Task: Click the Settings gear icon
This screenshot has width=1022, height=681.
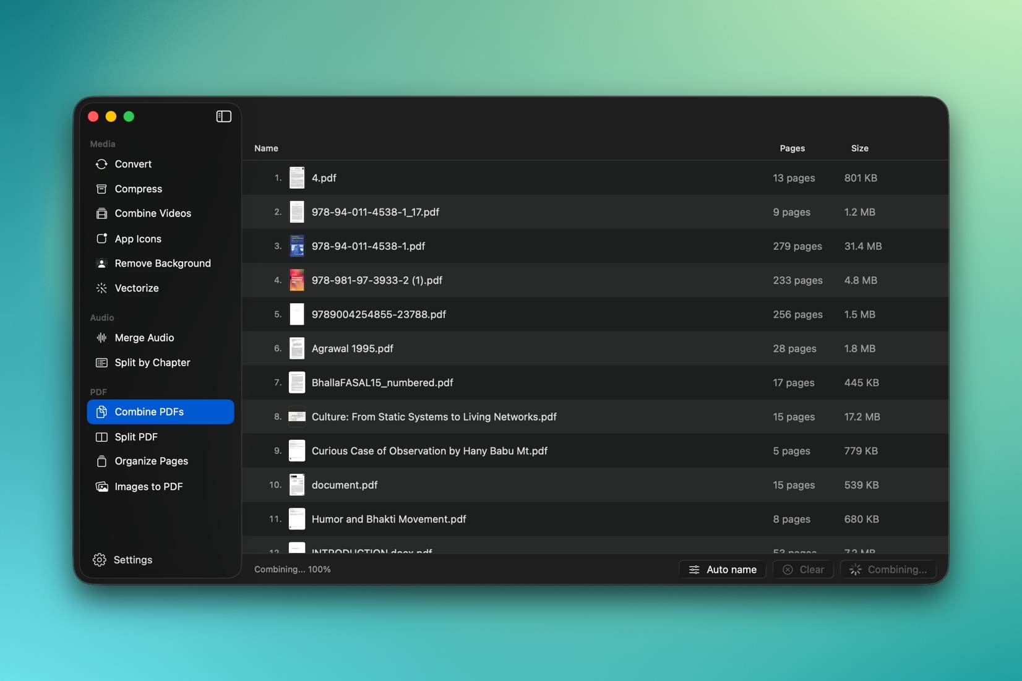Action: (99, 560)
